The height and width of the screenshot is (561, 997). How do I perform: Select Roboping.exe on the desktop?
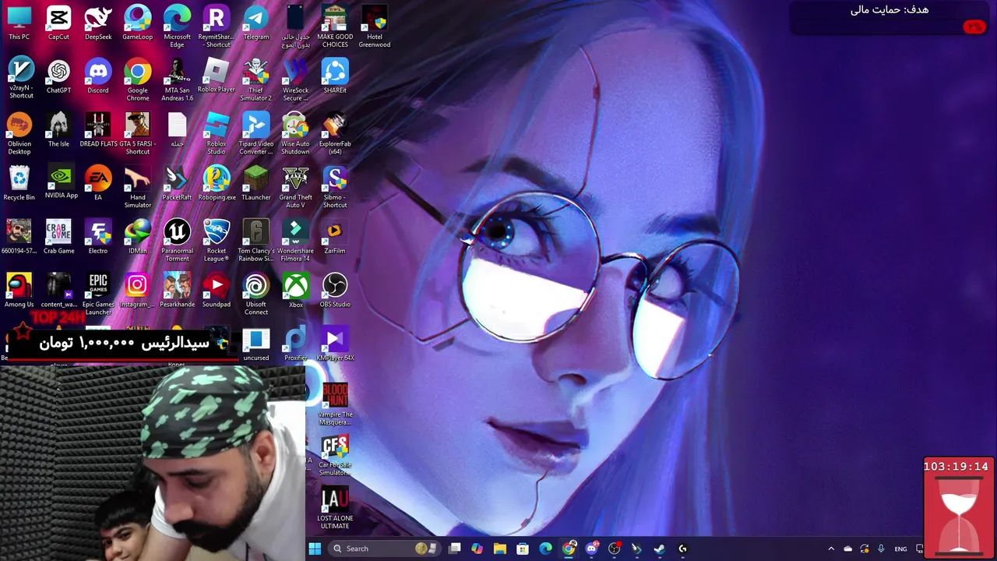coord(217,183)
